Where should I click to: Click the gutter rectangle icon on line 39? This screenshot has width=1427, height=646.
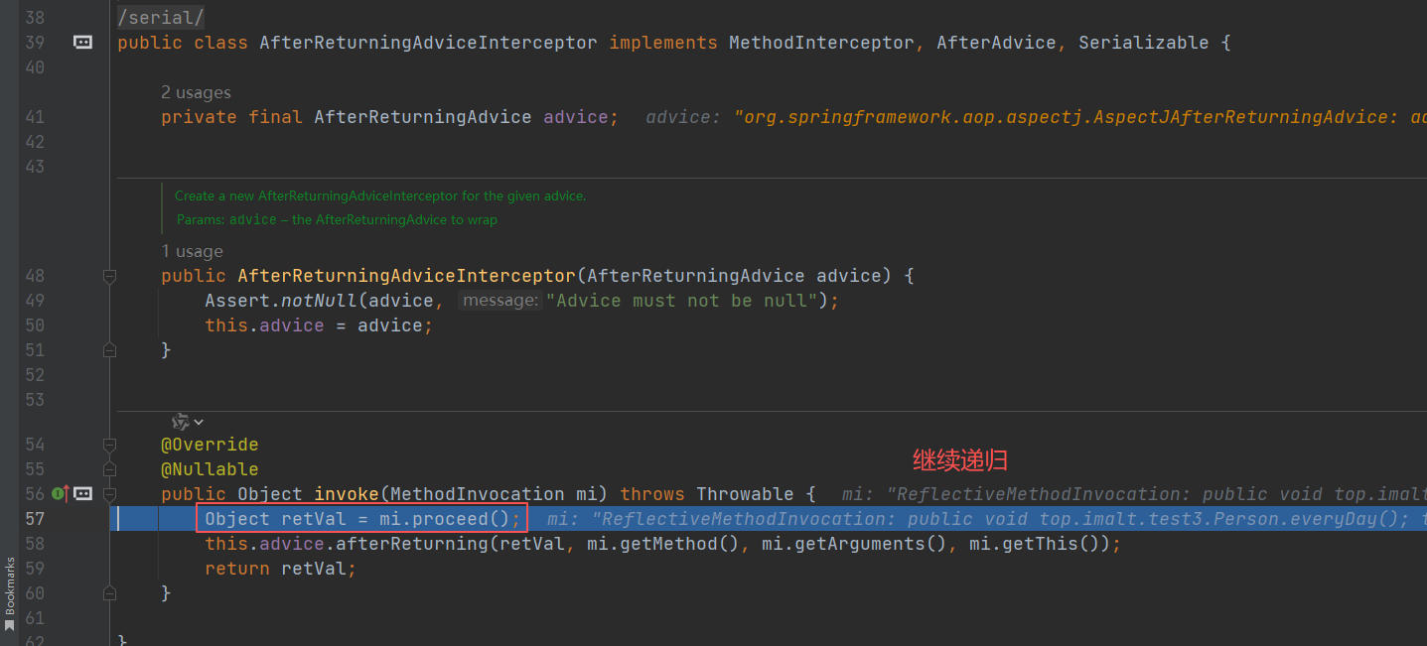point(83,42)
